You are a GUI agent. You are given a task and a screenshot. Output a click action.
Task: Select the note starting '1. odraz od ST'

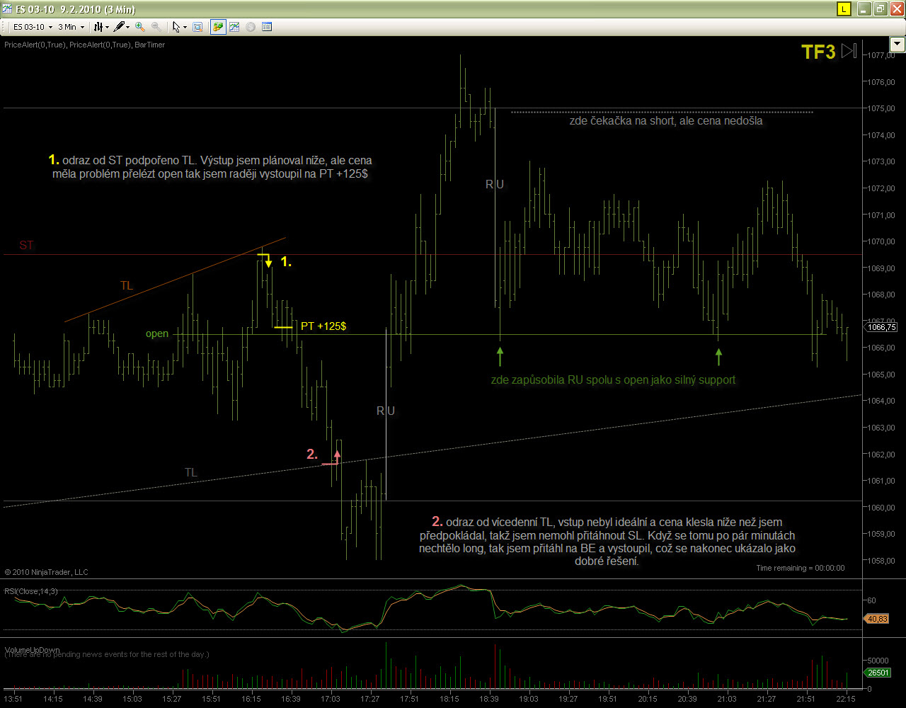click(210, 166)
